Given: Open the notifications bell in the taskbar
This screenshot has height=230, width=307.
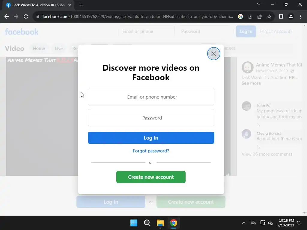Looking at the screenshot, I should coord(299,223).
